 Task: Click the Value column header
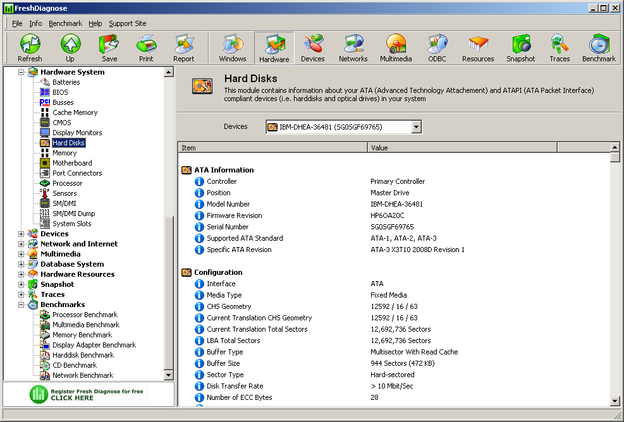click(462, 148)
